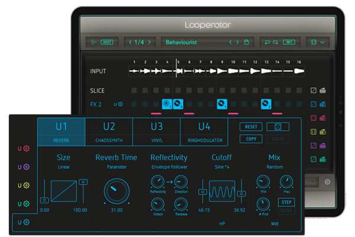355x237 pixels.
Task: Expand the view options chevron in top bar
Action: (322, 43)
